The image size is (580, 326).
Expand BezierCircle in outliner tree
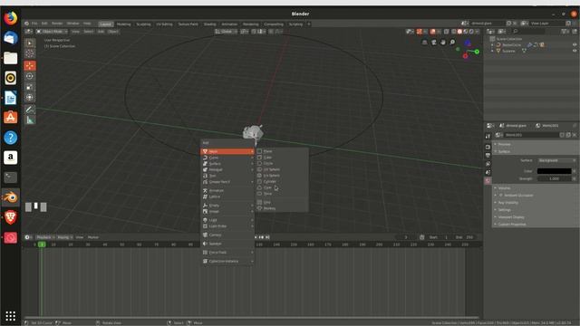492,44
